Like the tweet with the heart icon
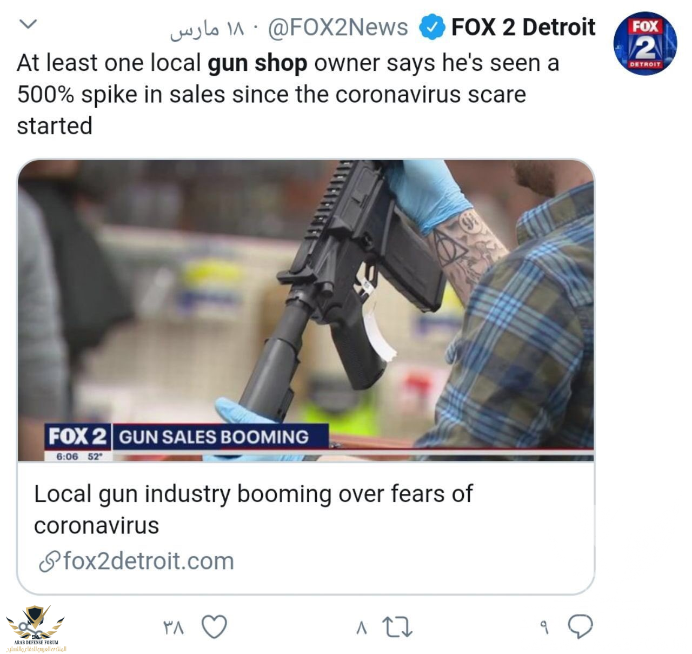The image size is (692, 654). pyautogui.click(x=214, y=626)
